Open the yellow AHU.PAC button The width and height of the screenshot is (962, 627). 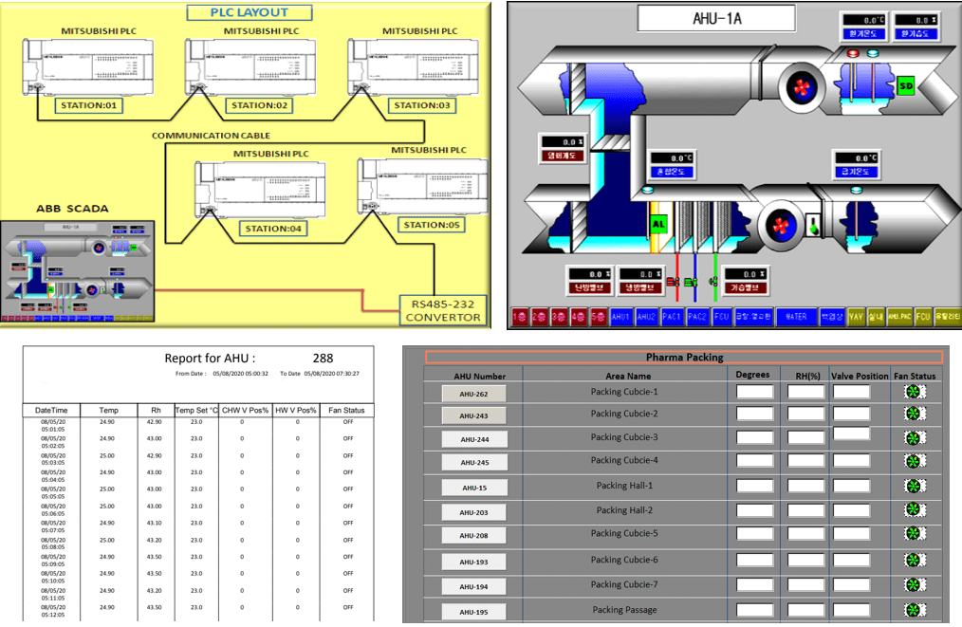click(899, 317)
